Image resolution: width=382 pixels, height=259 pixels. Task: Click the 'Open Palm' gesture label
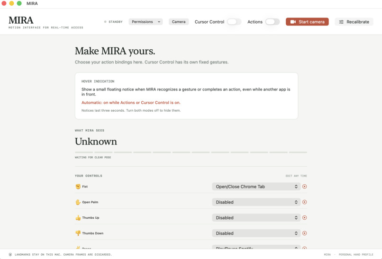point(90,202)
